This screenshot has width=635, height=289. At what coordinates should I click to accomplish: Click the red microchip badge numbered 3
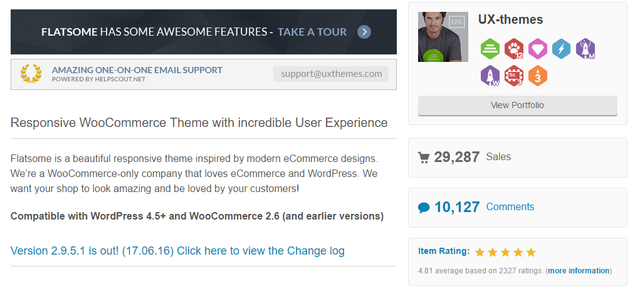pyautogui.click(x=514, y=76)
